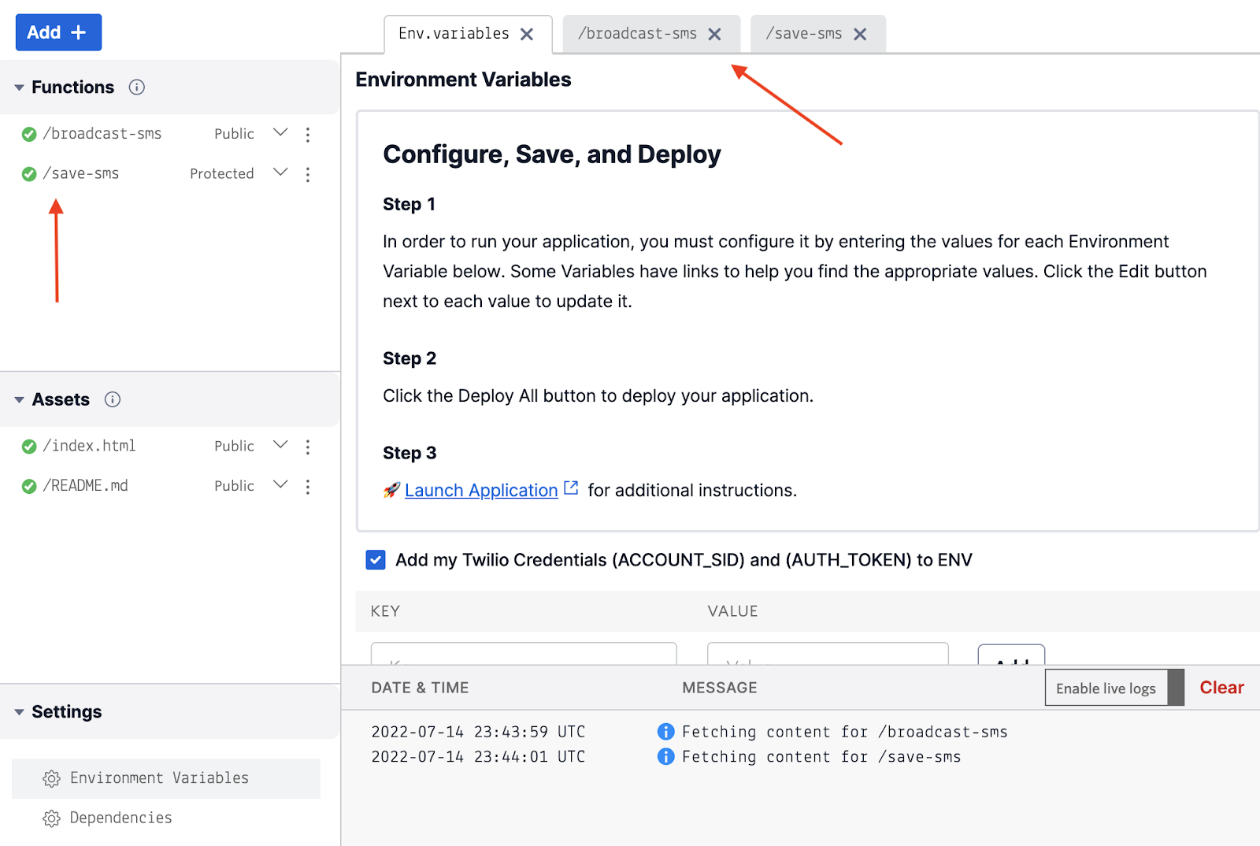This screenshot has width=1260, height=846.
Task: Close the Env.variables tab
Action: [x=527, y=34]
